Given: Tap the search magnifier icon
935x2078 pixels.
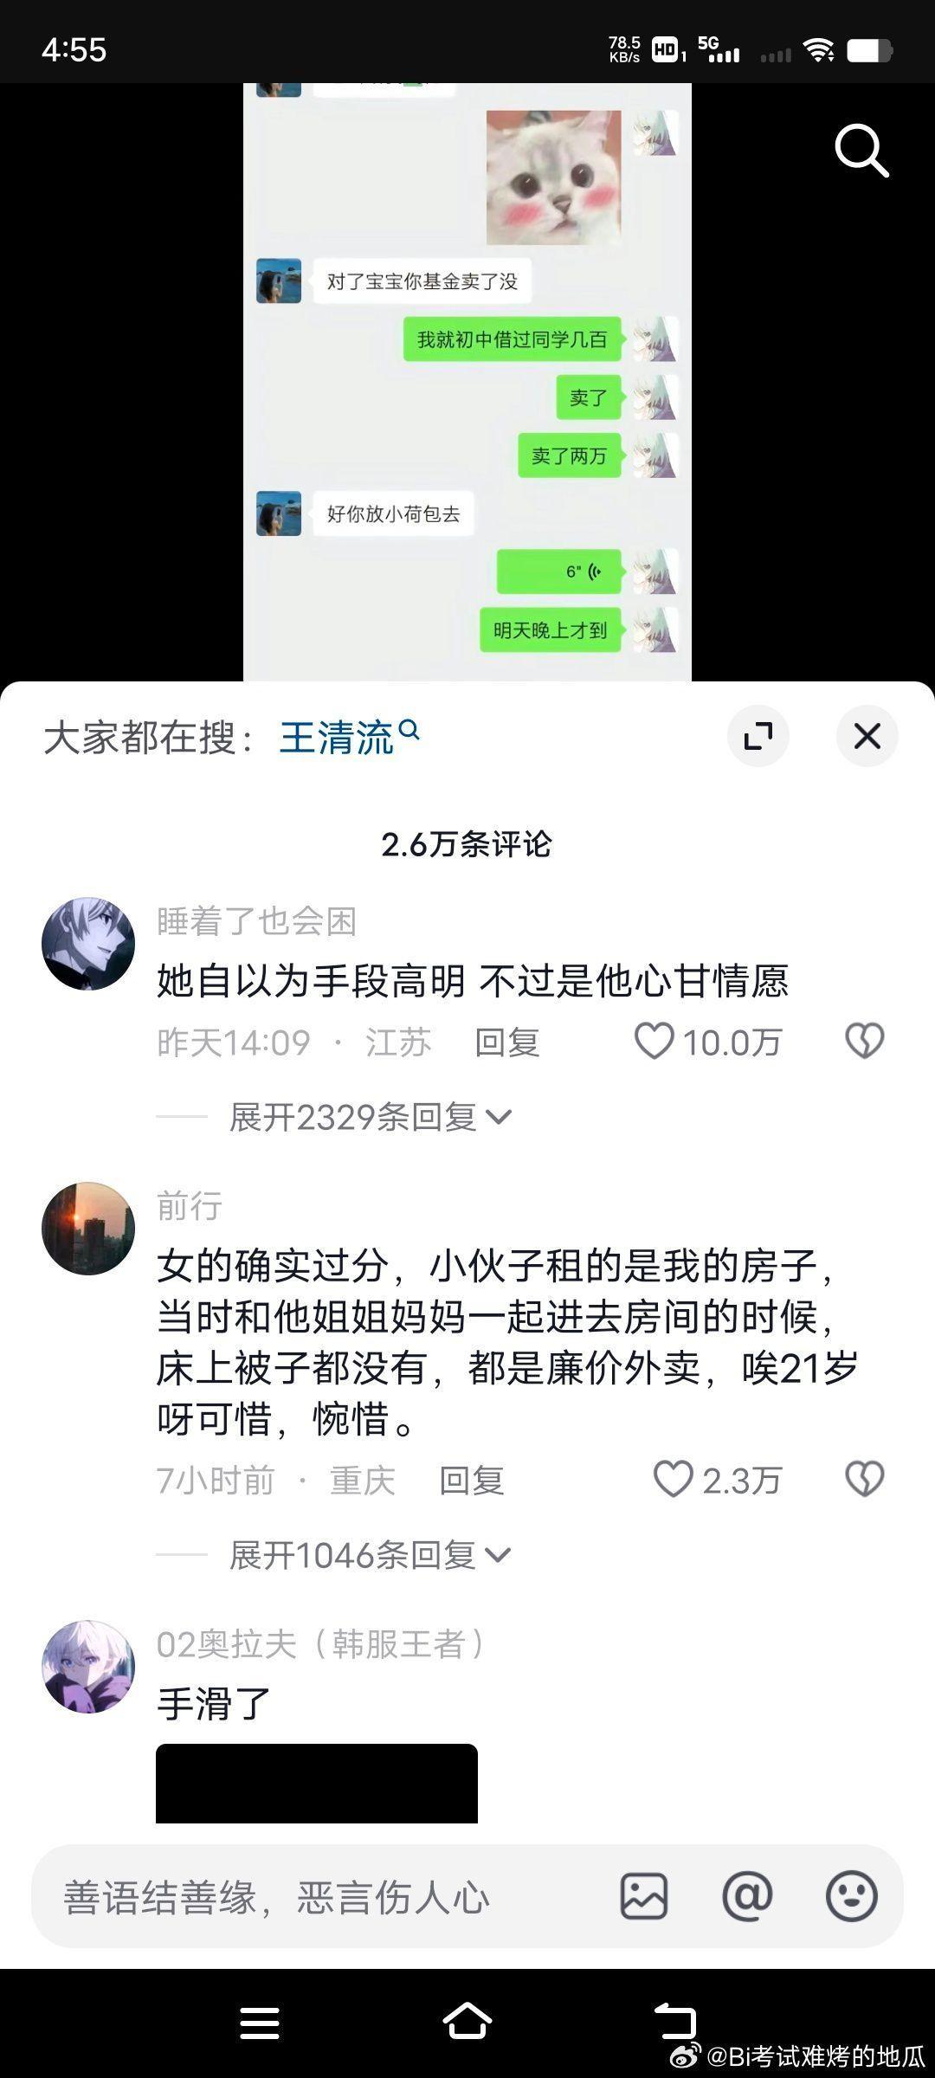Looking at the screenshot, I should coord(861,151).
